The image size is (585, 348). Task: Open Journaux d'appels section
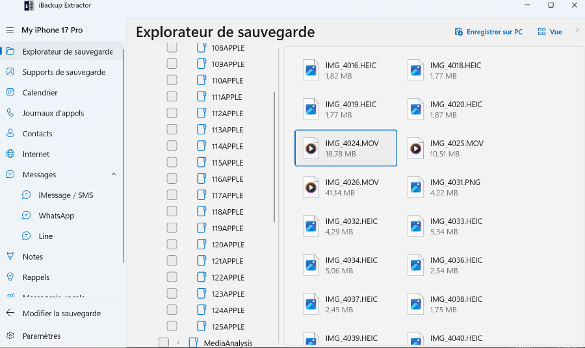click(62, 113)
